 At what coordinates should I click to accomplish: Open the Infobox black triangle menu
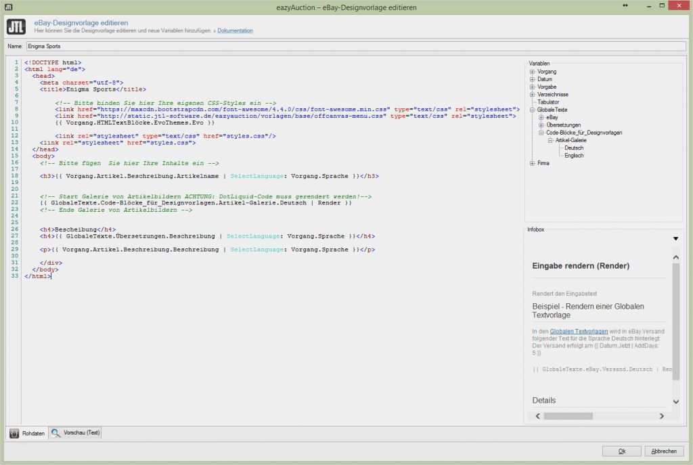pos(675,238)
